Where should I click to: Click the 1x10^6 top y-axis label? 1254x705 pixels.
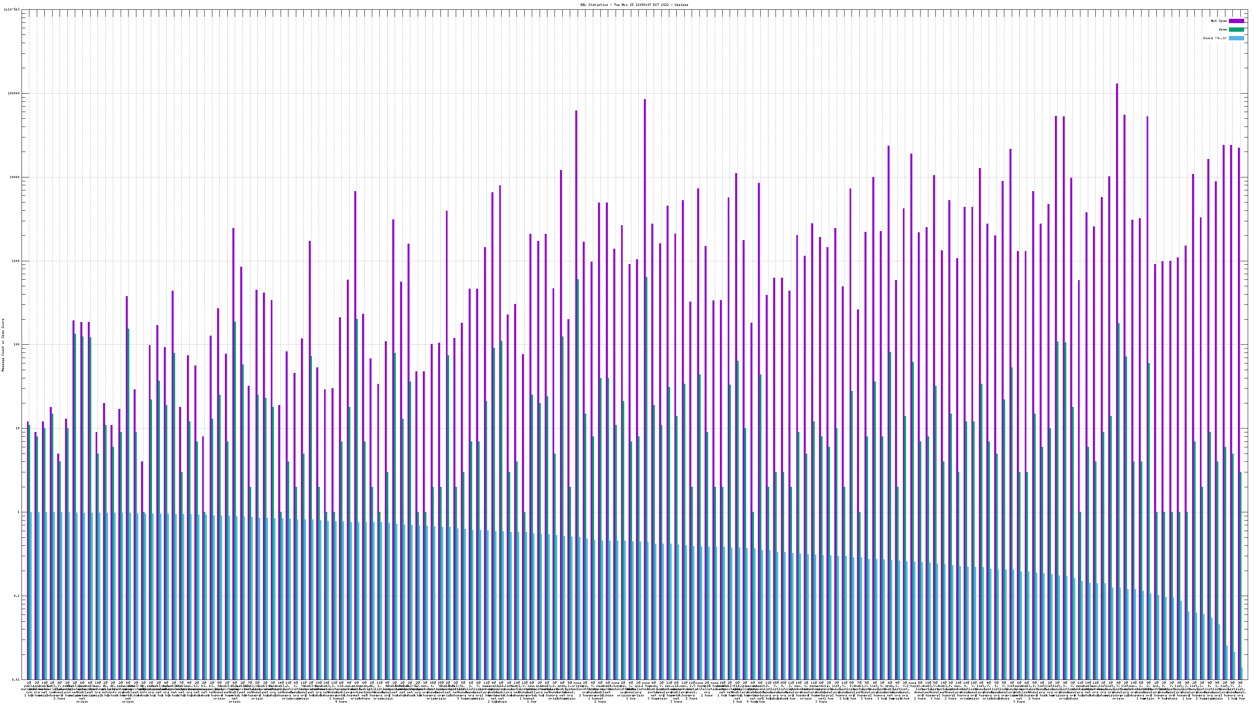pos(12,10)
